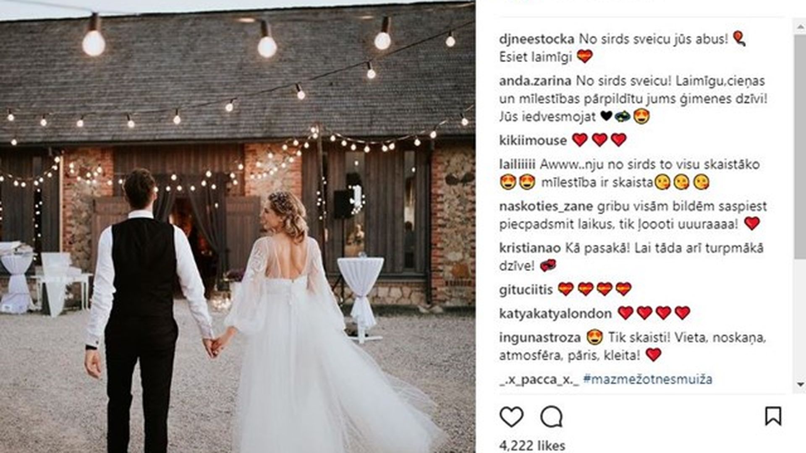Open the katyakatyalondon profile

click(555, 313)
